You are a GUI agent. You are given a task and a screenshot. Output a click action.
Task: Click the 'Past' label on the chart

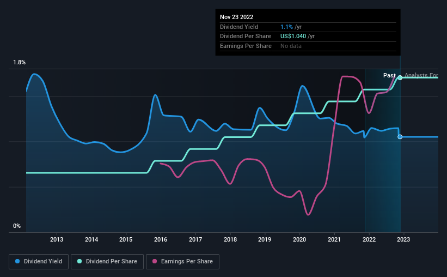389,75
